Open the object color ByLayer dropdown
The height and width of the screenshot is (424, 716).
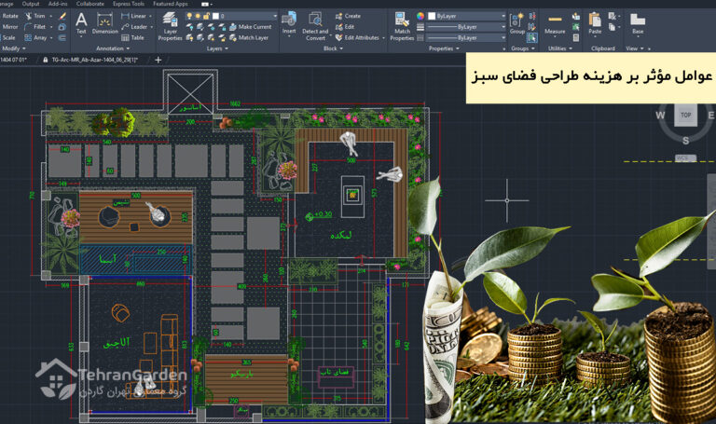[x=503, y=16]
